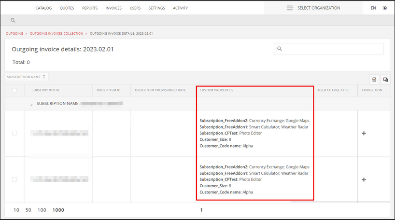
Task: Focus the invoice details search field
Action: coord(329,49)
